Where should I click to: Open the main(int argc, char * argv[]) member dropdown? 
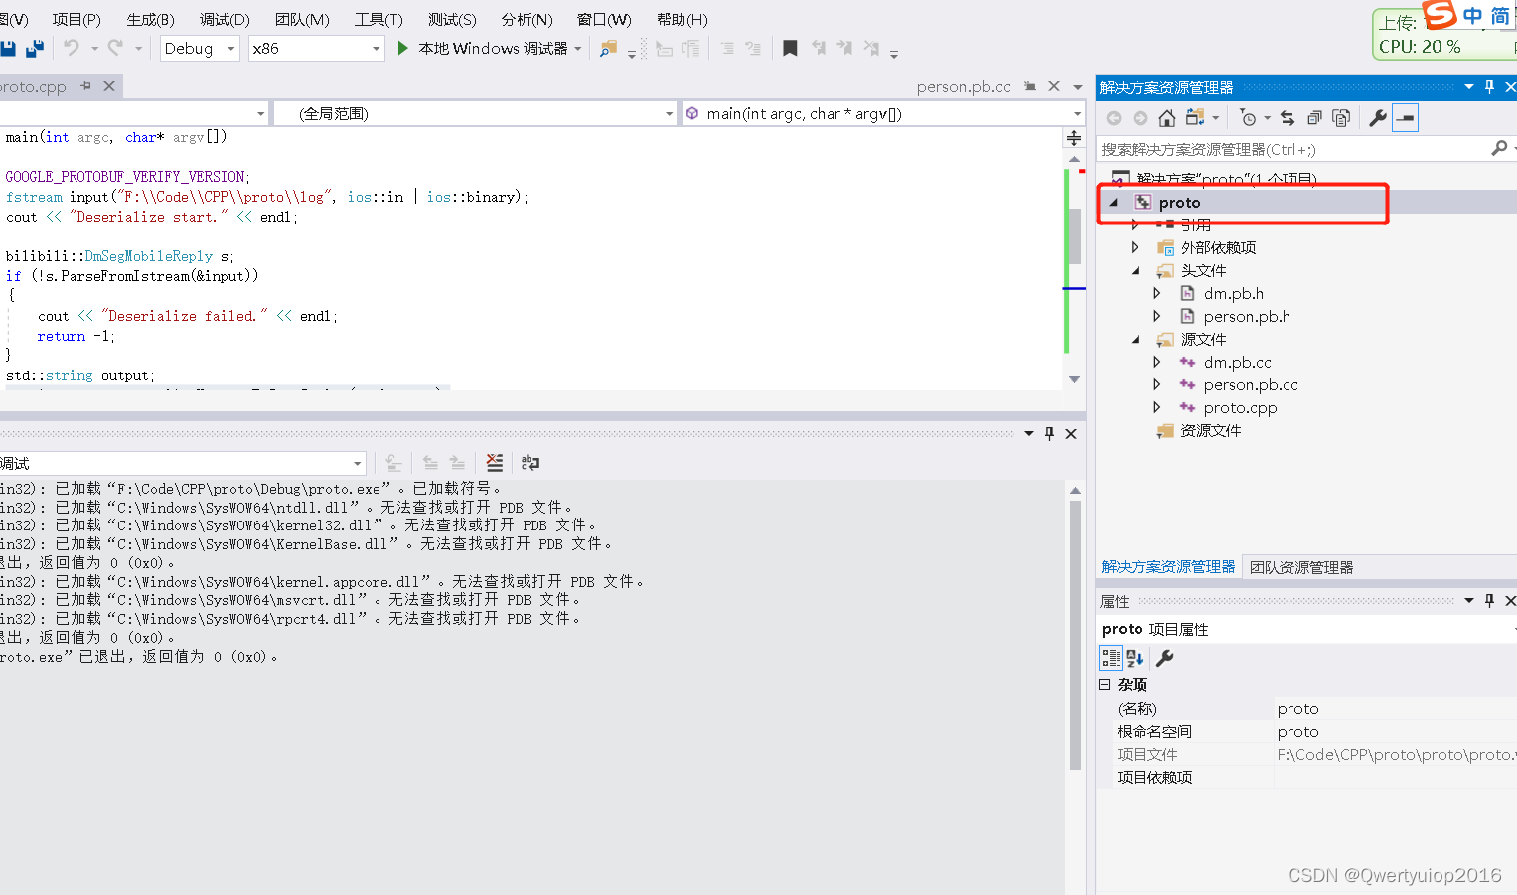coord(882,114)
